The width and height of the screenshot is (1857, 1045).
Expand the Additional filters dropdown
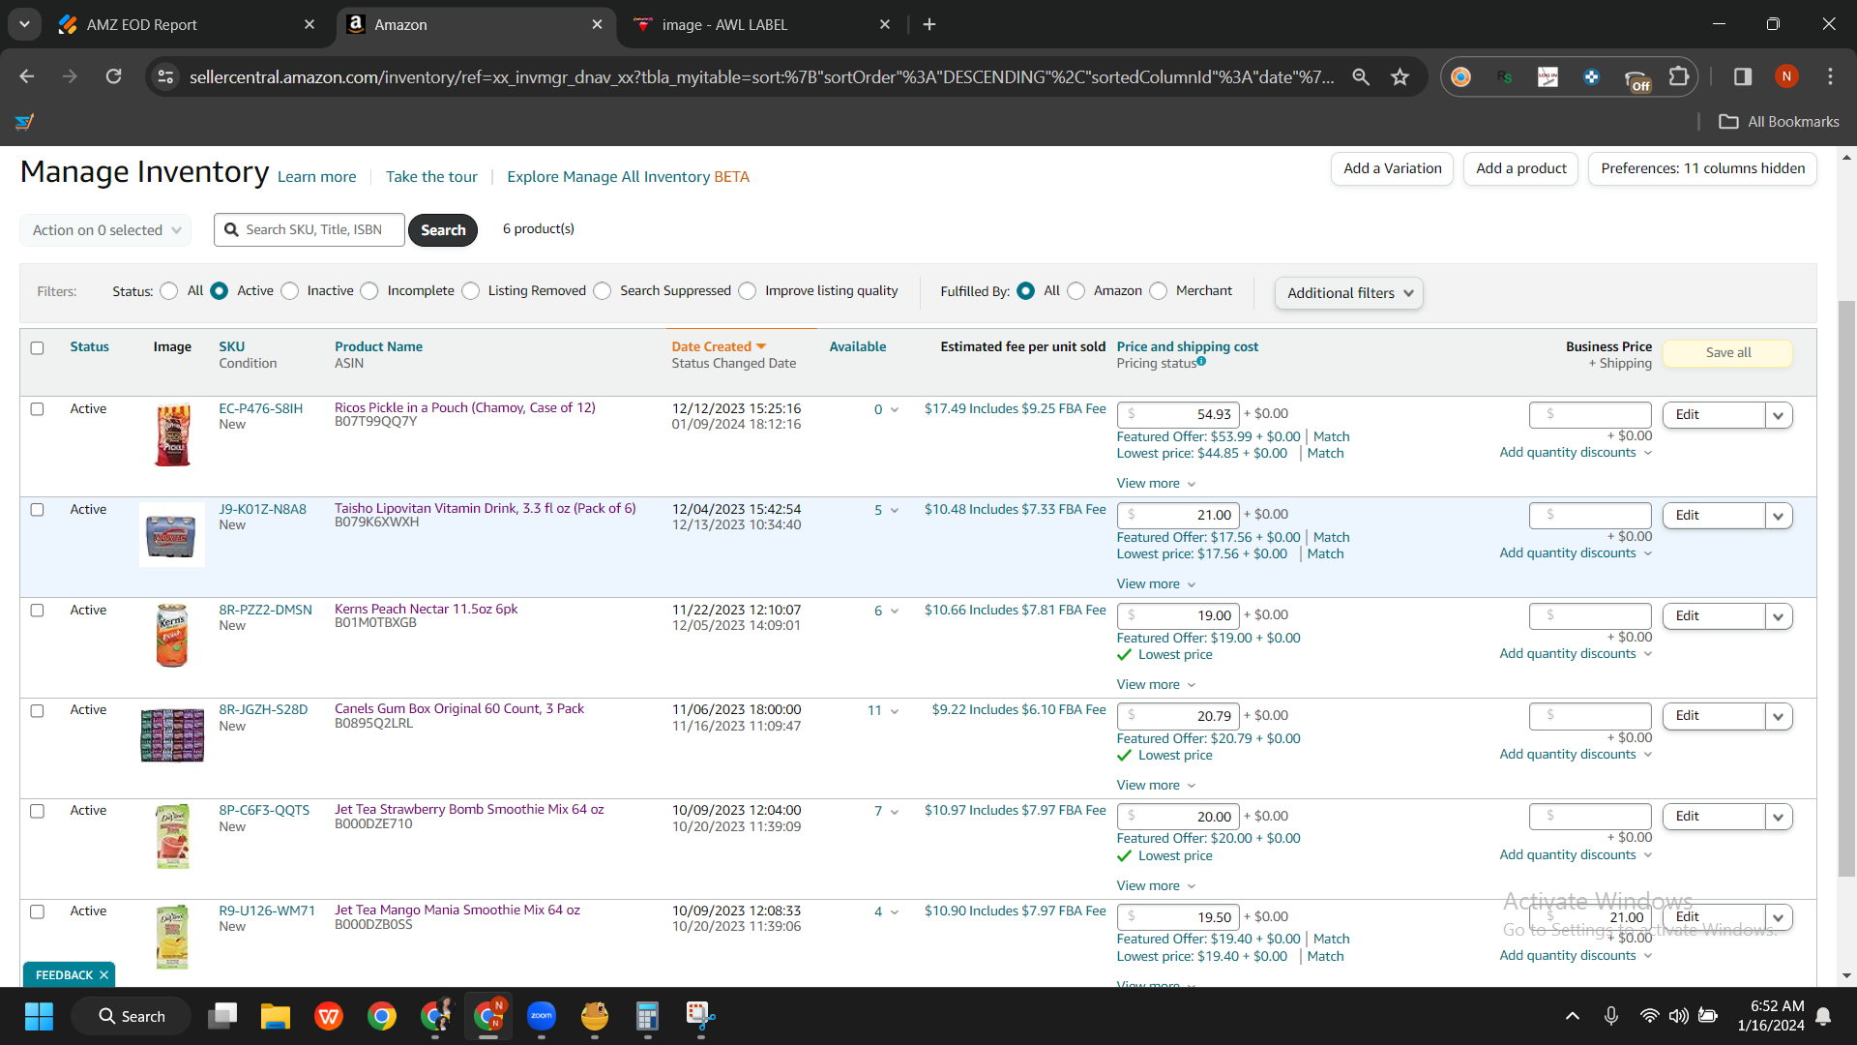click(1349, 293)
